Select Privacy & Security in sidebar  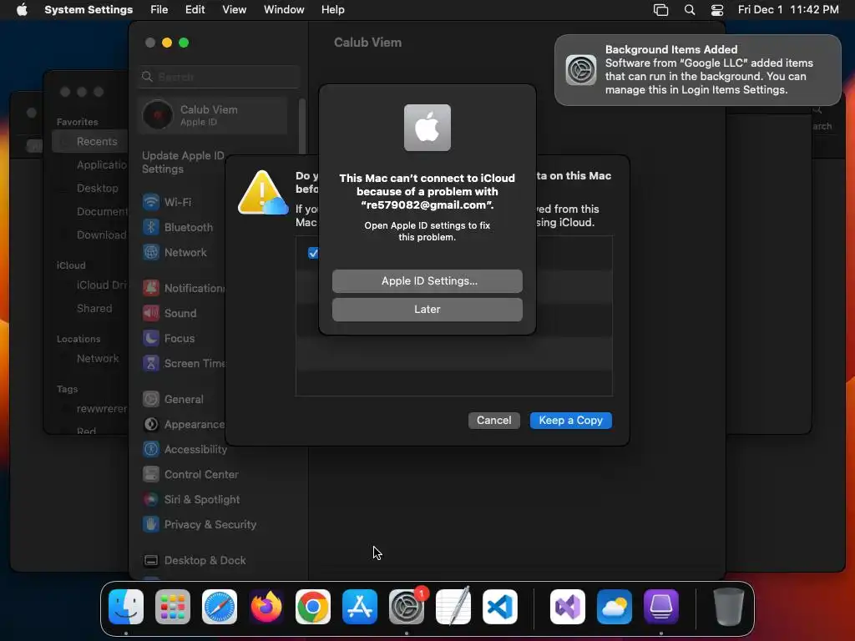coord(200,524)
